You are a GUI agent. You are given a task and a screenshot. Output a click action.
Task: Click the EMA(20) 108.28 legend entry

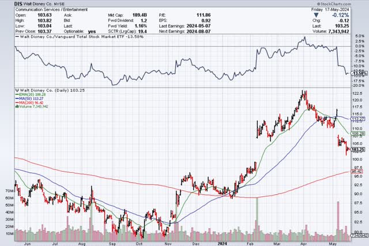(31, 94)
